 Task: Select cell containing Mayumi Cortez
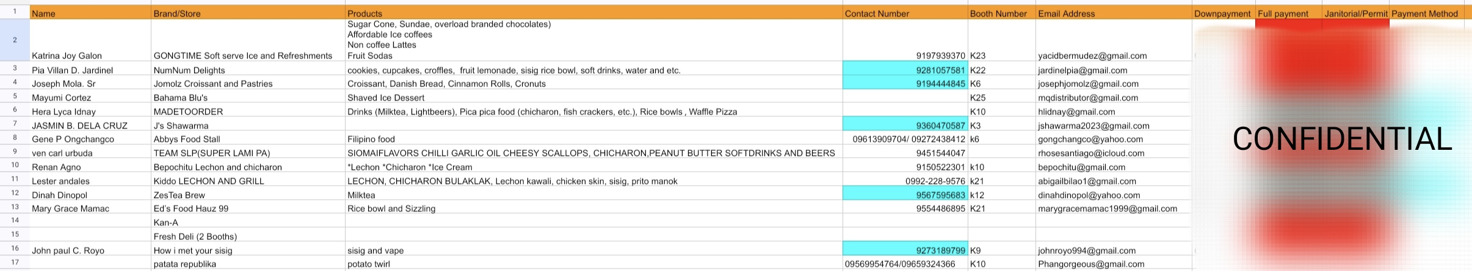click(x=90, y=97)
